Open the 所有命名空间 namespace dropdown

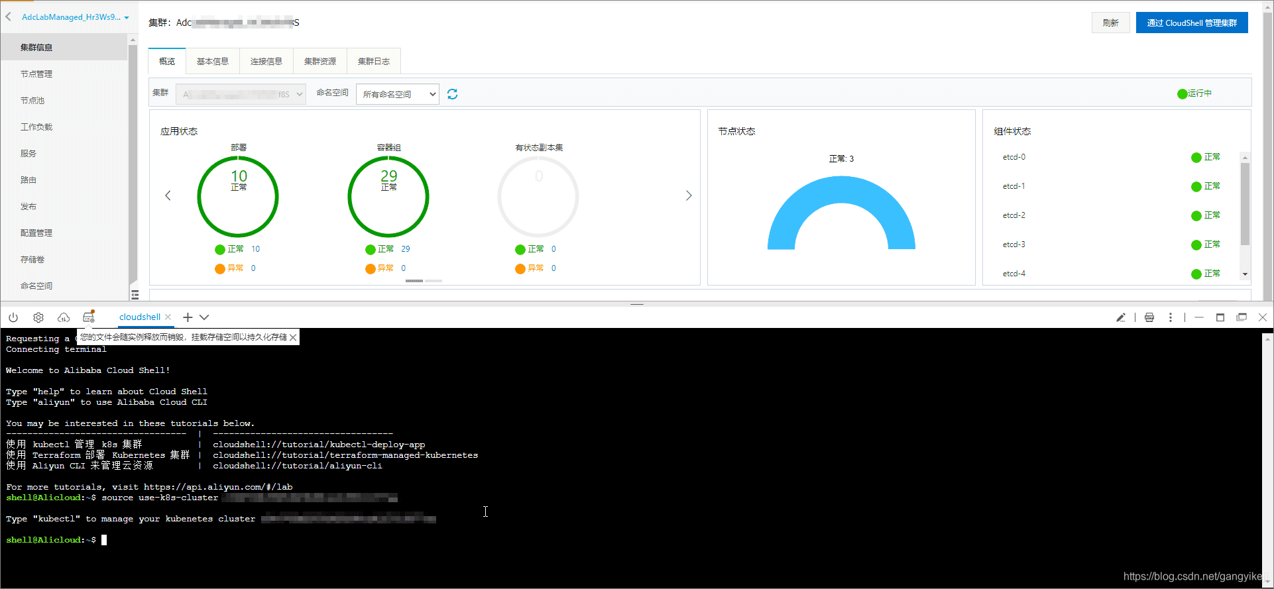398,94
